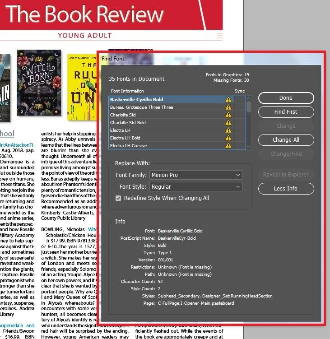Click The Book Review masthead title
Viewport: 330px width, 339px height.
84,14
